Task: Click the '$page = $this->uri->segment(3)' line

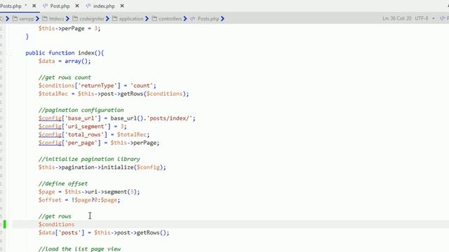Action: [x=89, y=192]
